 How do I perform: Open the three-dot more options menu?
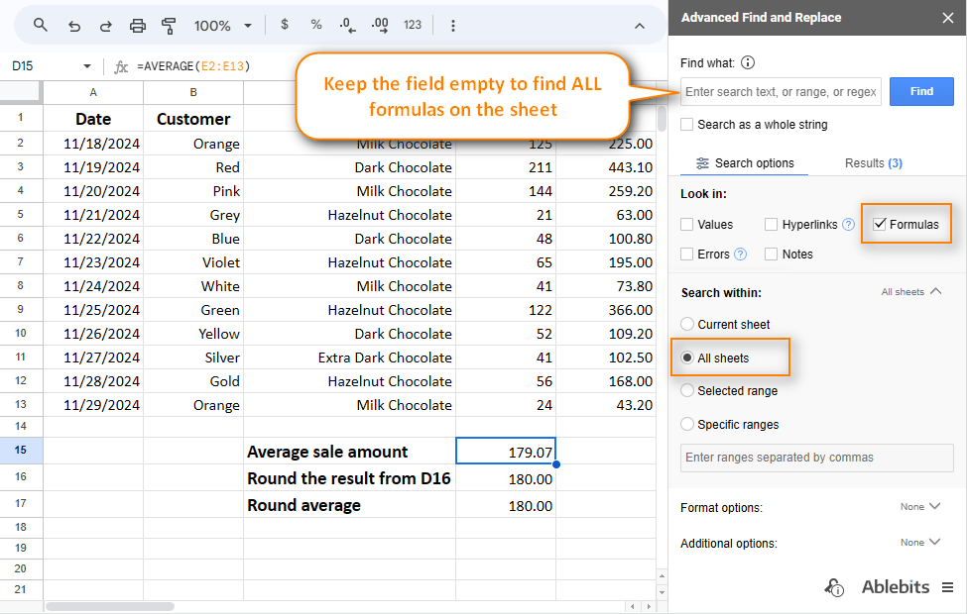pos(452,25)
